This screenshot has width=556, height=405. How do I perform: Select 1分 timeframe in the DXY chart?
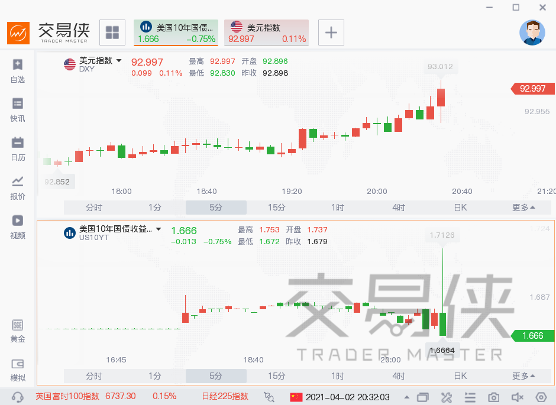(x=155, y=208)
